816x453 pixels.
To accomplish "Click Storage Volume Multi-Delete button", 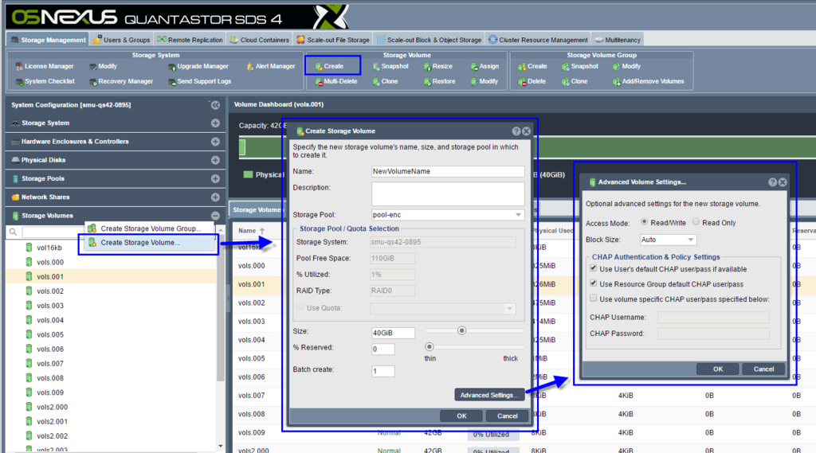I will pyautogui.click(x=336, y=82).
